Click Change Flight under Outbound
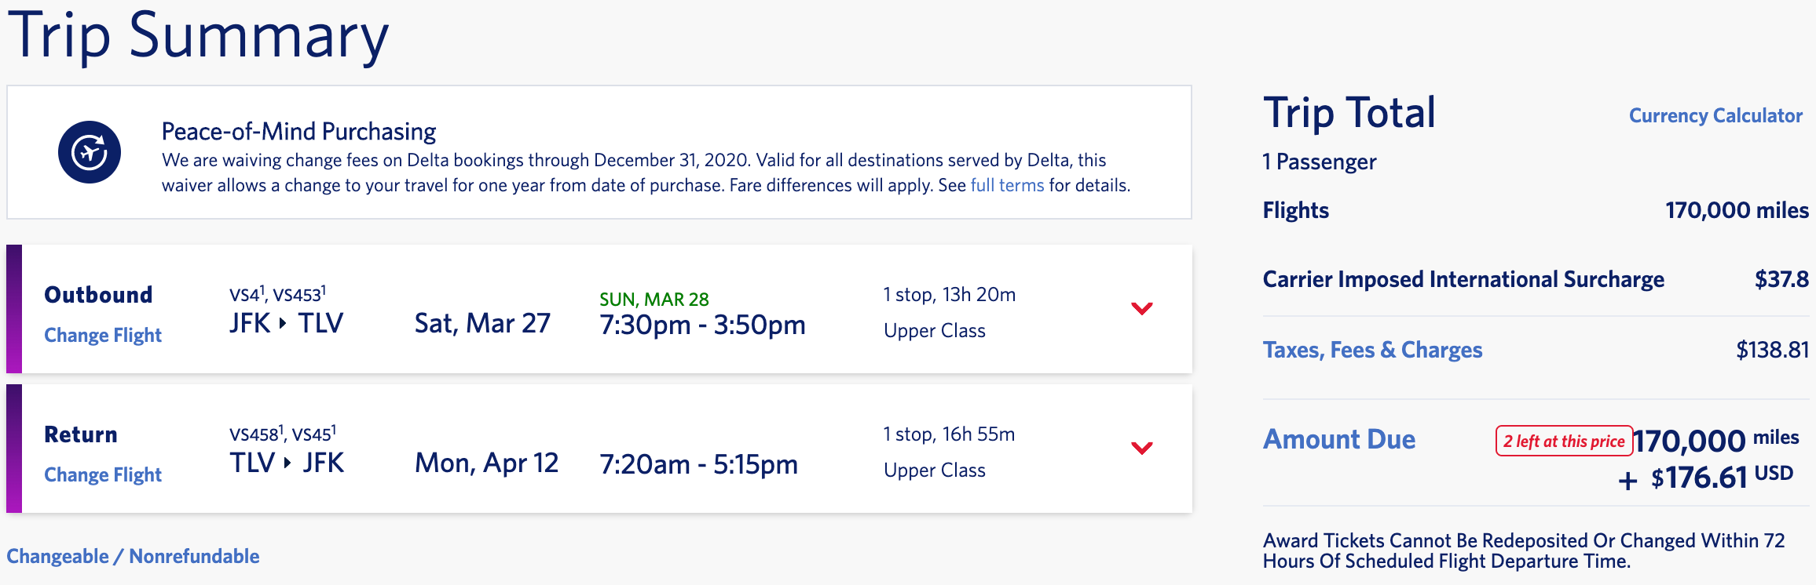This screenshot has width=1816, height=585. pyautogui.click(x=103, y=336)
